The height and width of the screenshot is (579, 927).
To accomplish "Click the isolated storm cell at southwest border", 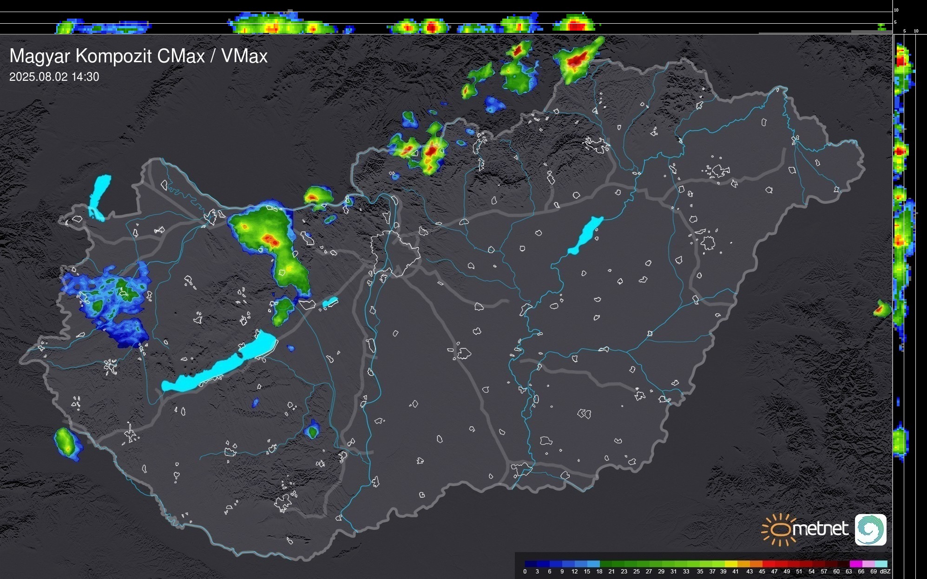I will pyautogui.click(x=66, y=443).
